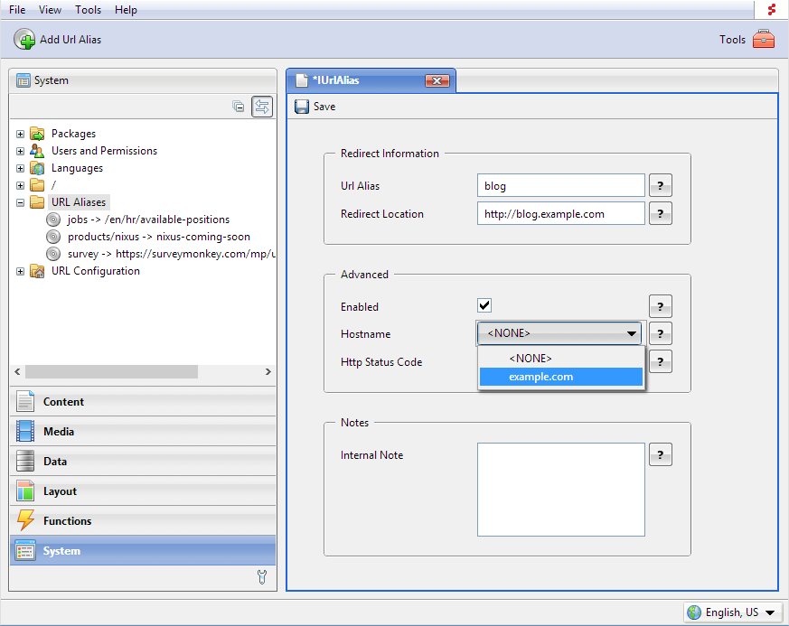Click the Save disk icon

(x=302, y=107)
